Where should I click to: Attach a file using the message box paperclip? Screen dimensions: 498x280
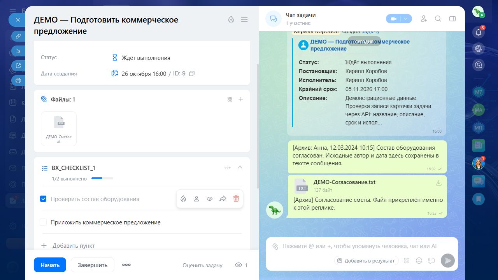(275, 246)
